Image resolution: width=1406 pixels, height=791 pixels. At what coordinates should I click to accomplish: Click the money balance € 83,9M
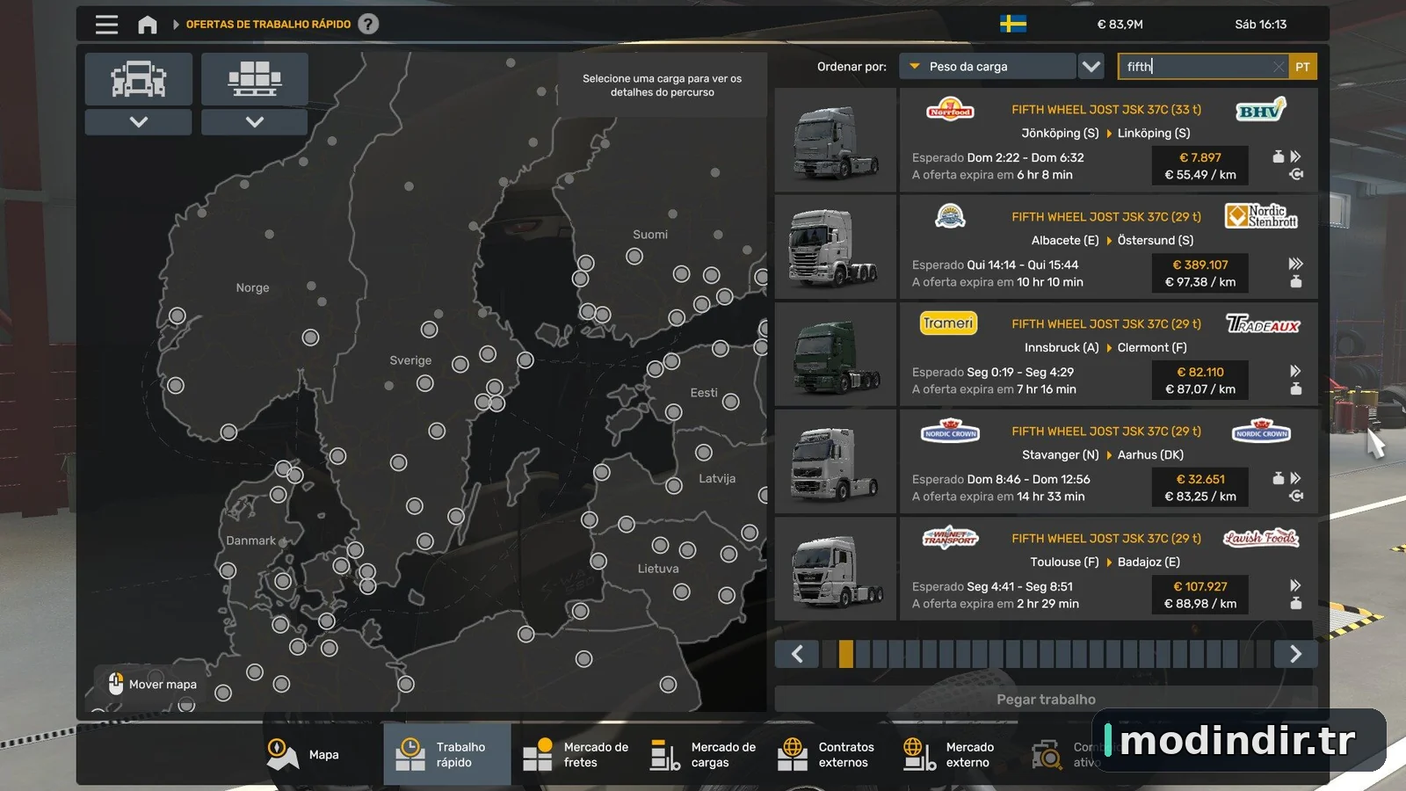click(1120, 25)
